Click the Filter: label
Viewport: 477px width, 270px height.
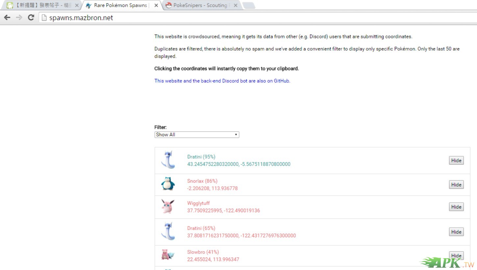161,127
